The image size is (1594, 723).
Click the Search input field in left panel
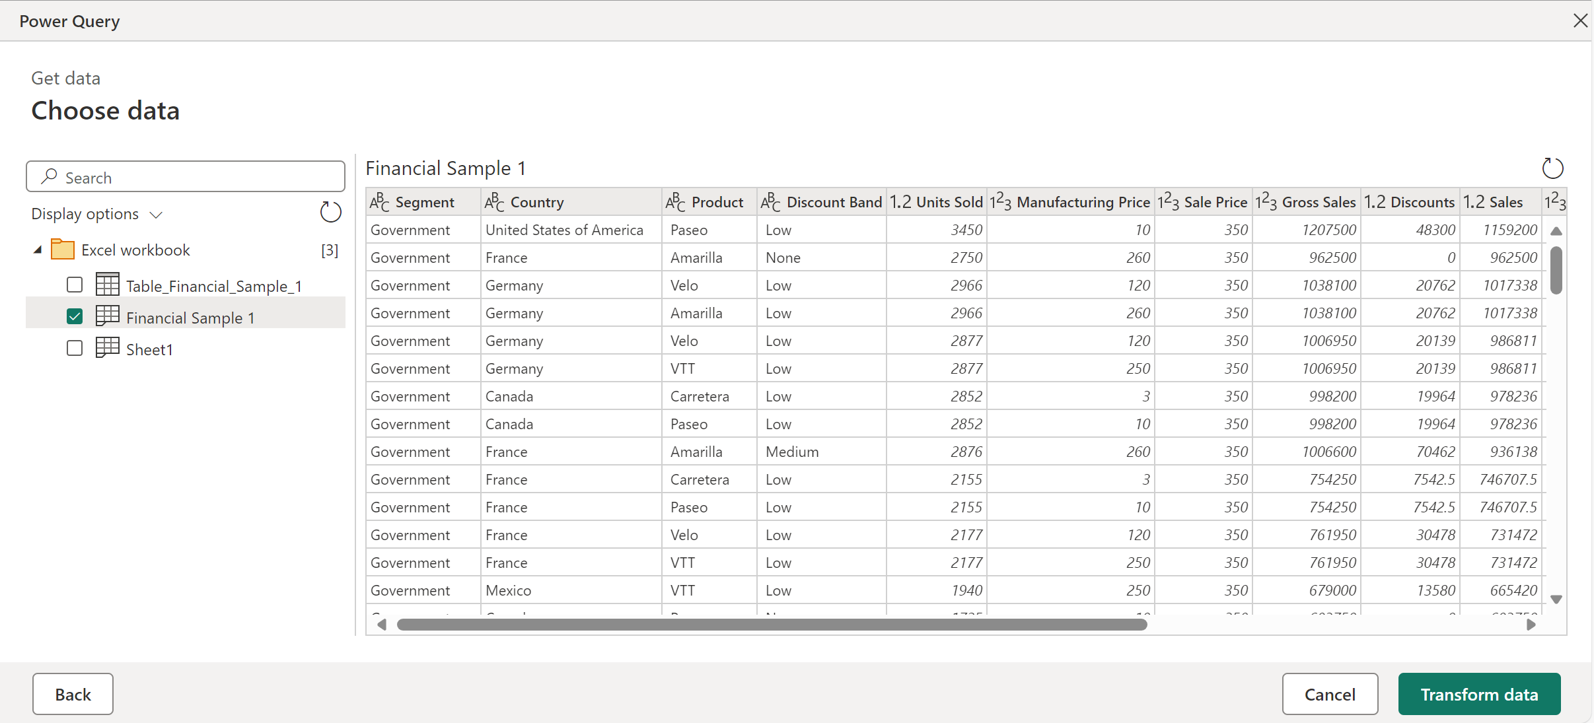[x=186, y=176]
